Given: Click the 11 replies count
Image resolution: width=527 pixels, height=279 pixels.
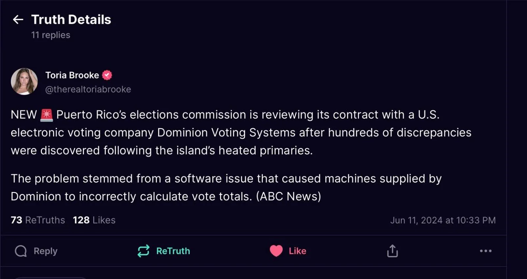Looking at the screenshot, I should pyautogui.click(x=51, y=35).
